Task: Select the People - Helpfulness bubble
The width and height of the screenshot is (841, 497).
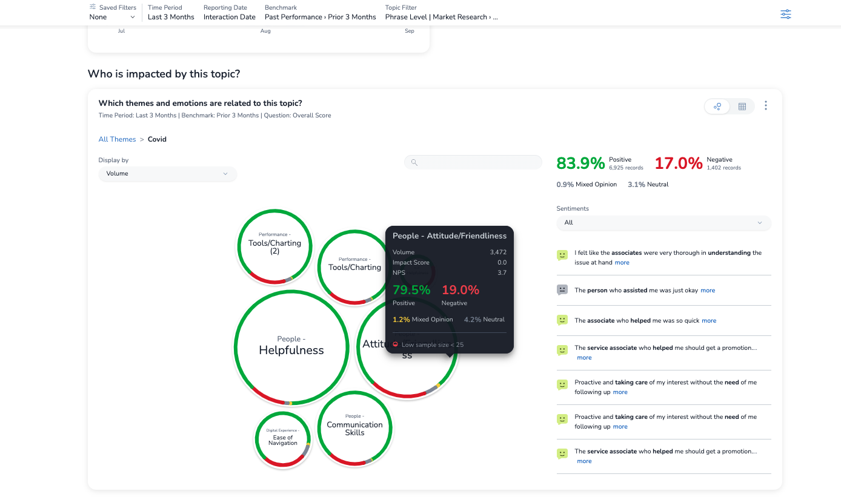Action: click(x=291, y=347)
